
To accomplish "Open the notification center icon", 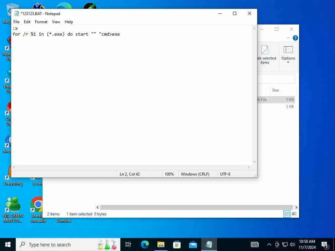I will pyautogui.click(x=325, y=244).
